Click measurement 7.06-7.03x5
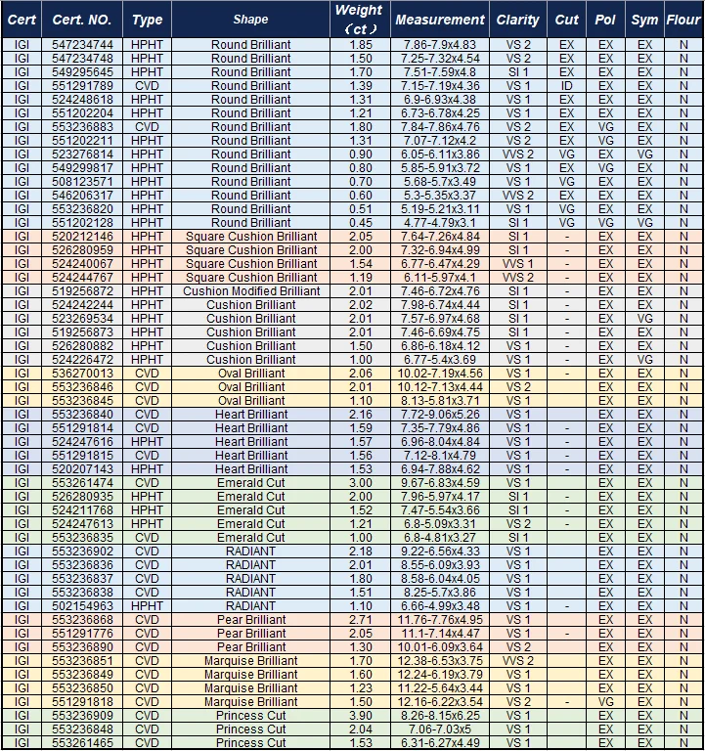This screenshot has width=705, height=751. 440,729
